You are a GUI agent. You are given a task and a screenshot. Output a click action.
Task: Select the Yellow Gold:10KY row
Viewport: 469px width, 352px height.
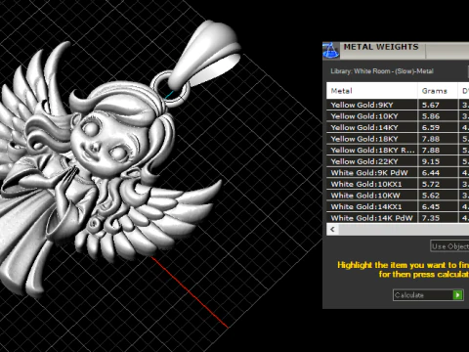point(398,116)
